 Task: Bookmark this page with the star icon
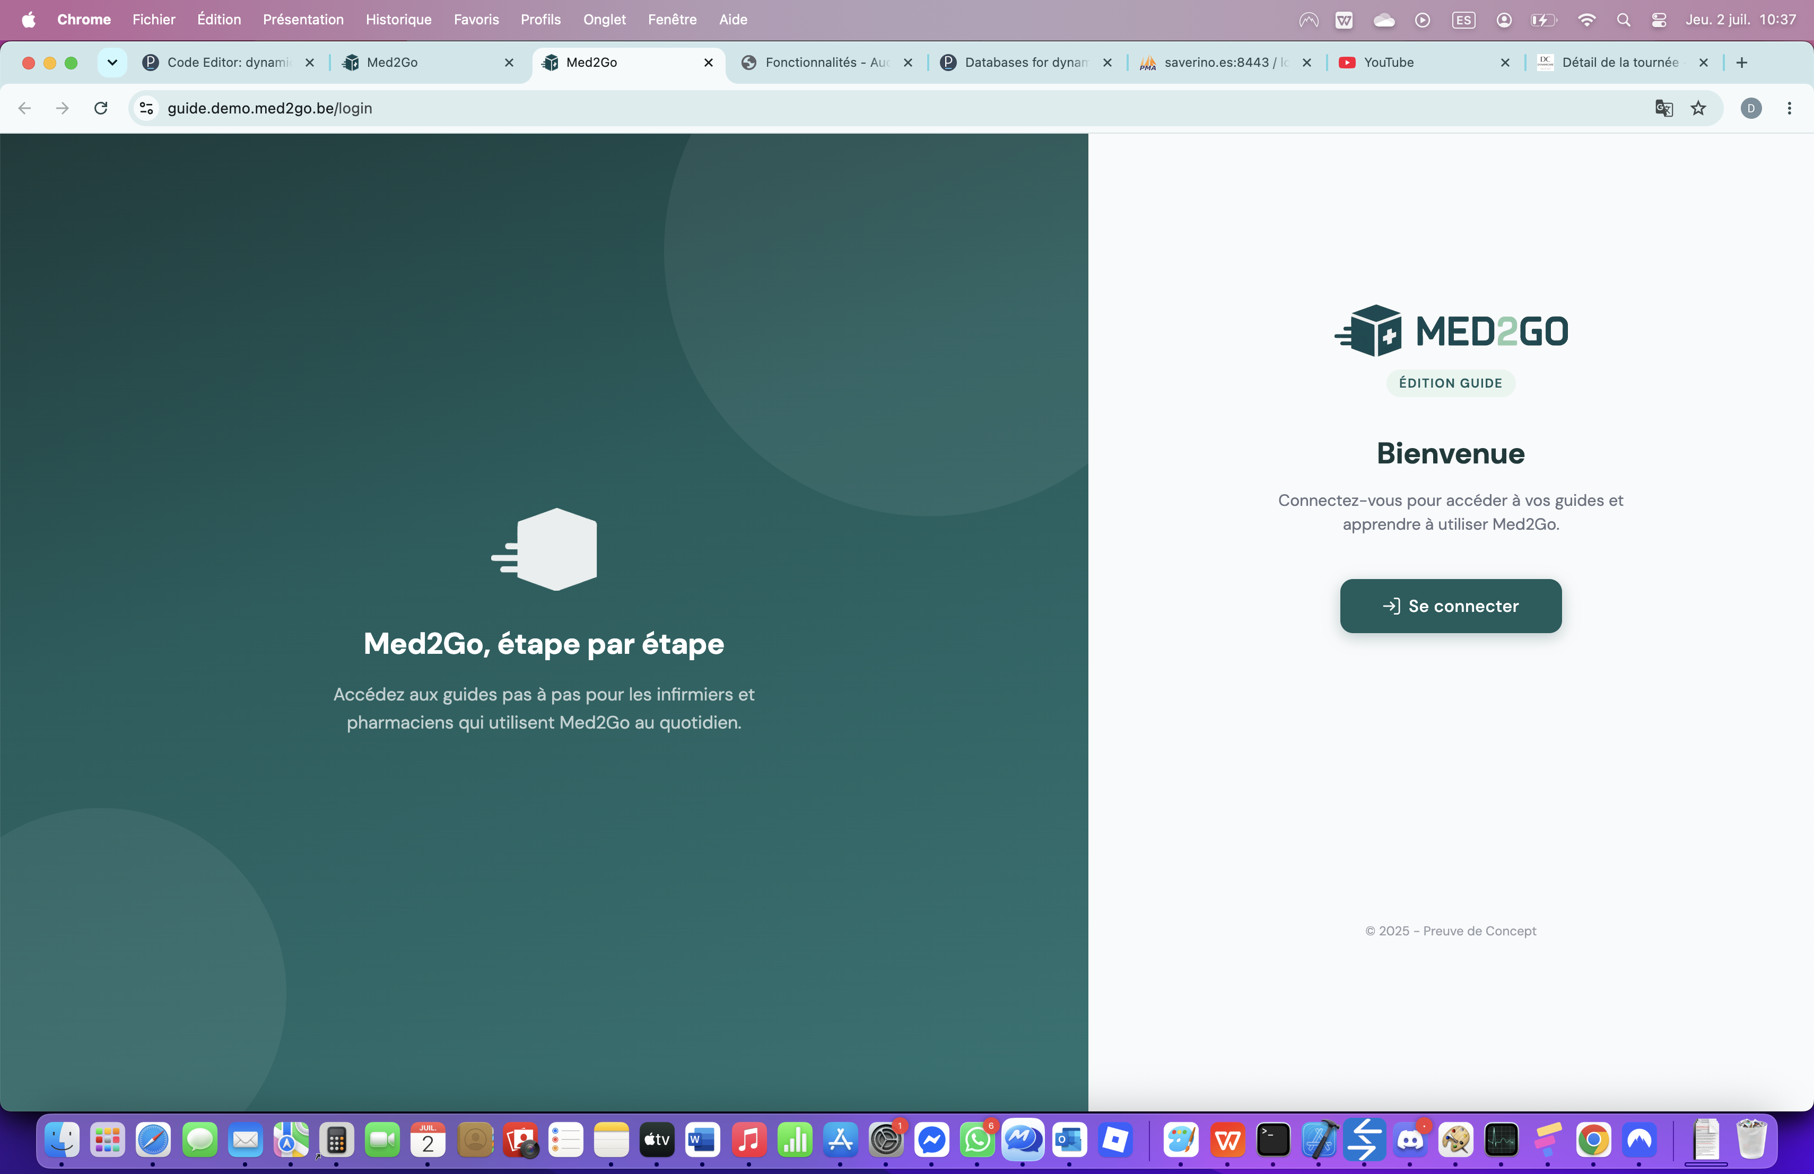[x=1698, y=108]
